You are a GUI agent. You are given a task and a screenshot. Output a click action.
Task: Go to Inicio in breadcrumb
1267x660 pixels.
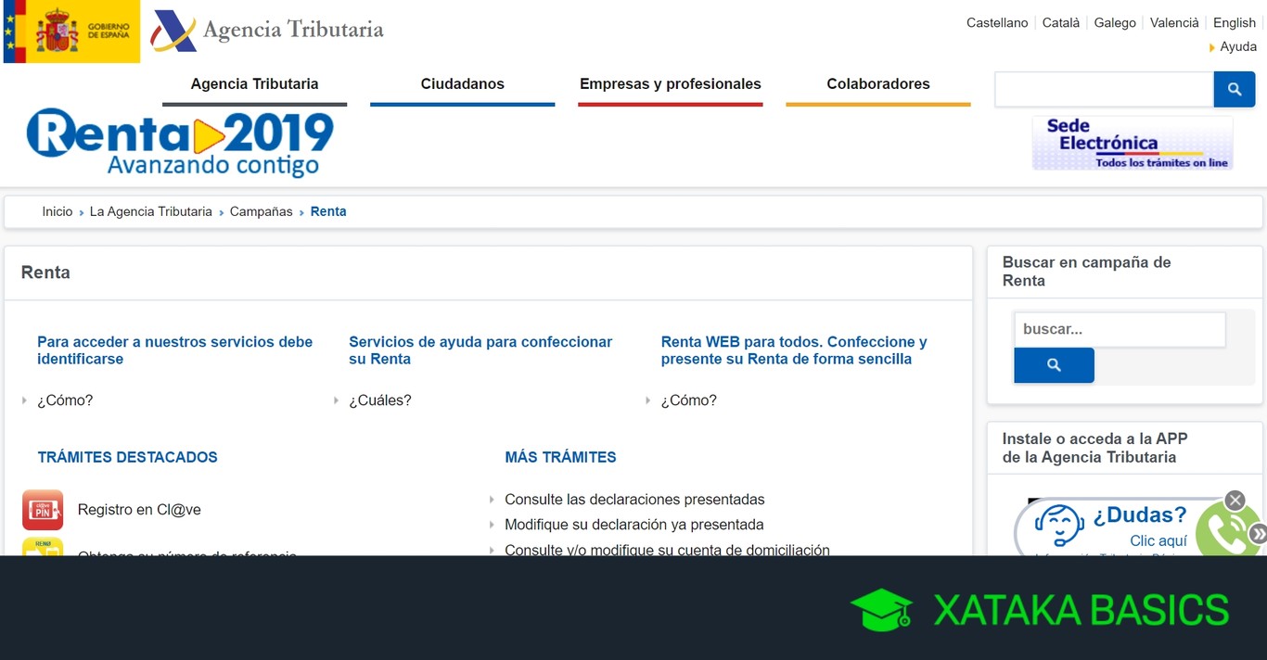coord(57,211)
